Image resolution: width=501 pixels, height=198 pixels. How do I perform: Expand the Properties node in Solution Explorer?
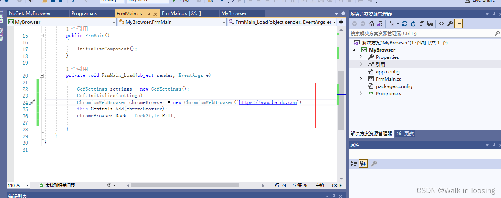(361, 57)
